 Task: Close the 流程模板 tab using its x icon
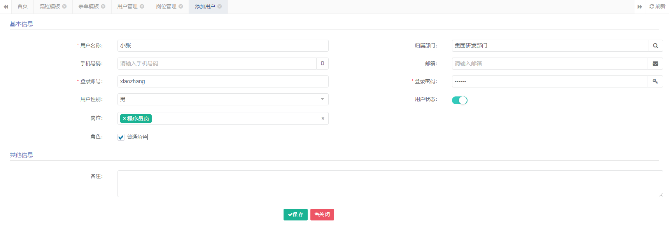tap(65, 6)
